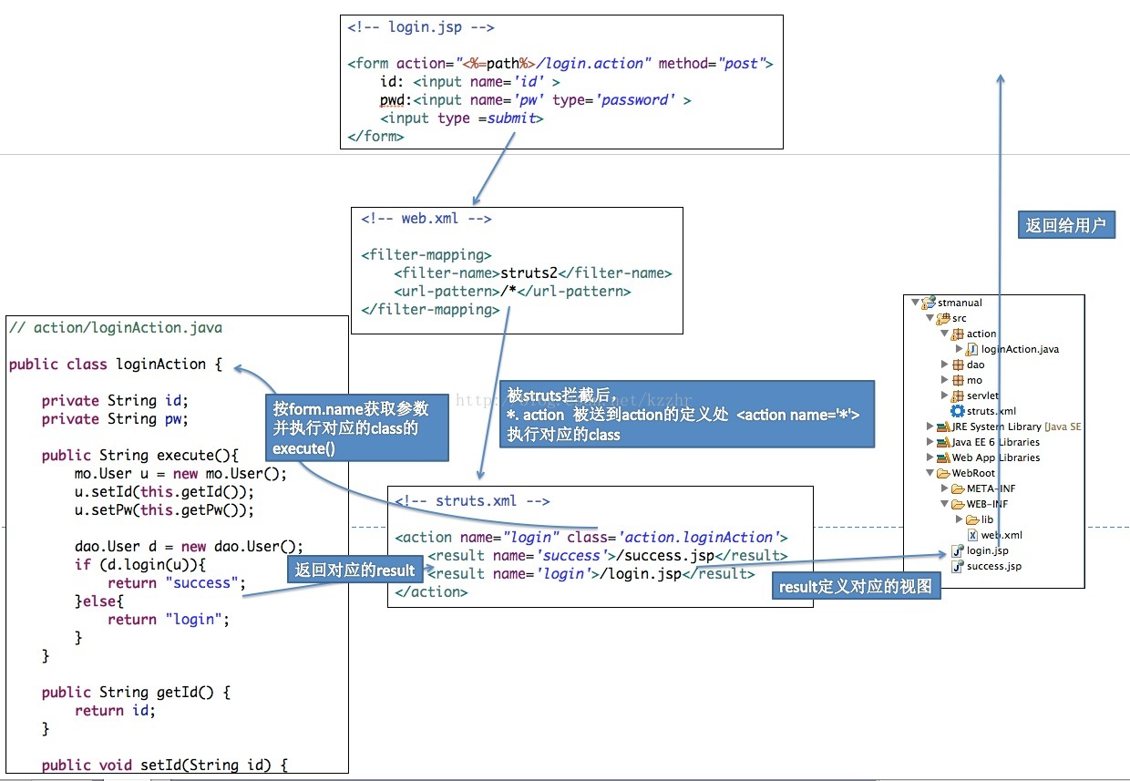This screenshot has height=781, width=1130.
Task: Click the struts.xml gear icon
Action: point(958,411)
